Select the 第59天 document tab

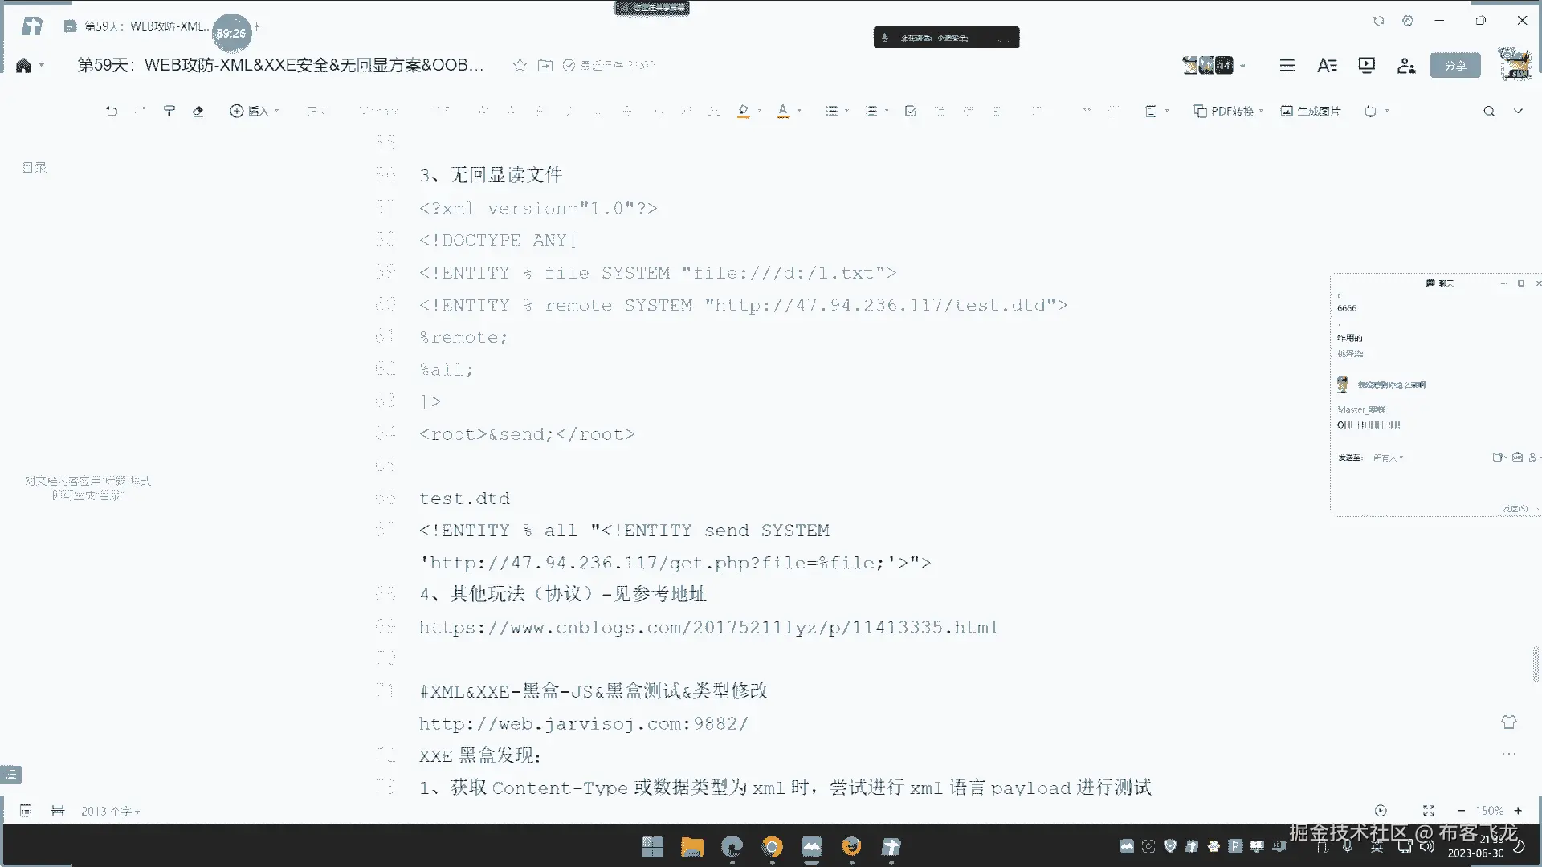click(137, 26)
